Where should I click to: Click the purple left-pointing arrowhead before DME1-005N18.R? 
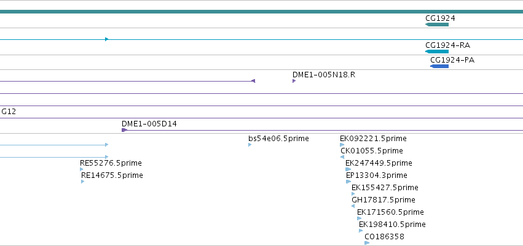(x=253, y=81)
